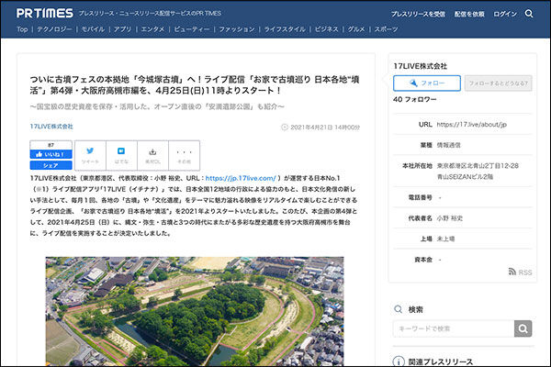Click the 情報通信 industry value
This screenshot has width=551, height=367.
tap(449, 145)
